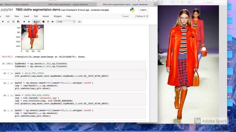The height and width of the screenshot is (132, 236).
Task: Move selected cell down arrow
Action: click(29, 22)
